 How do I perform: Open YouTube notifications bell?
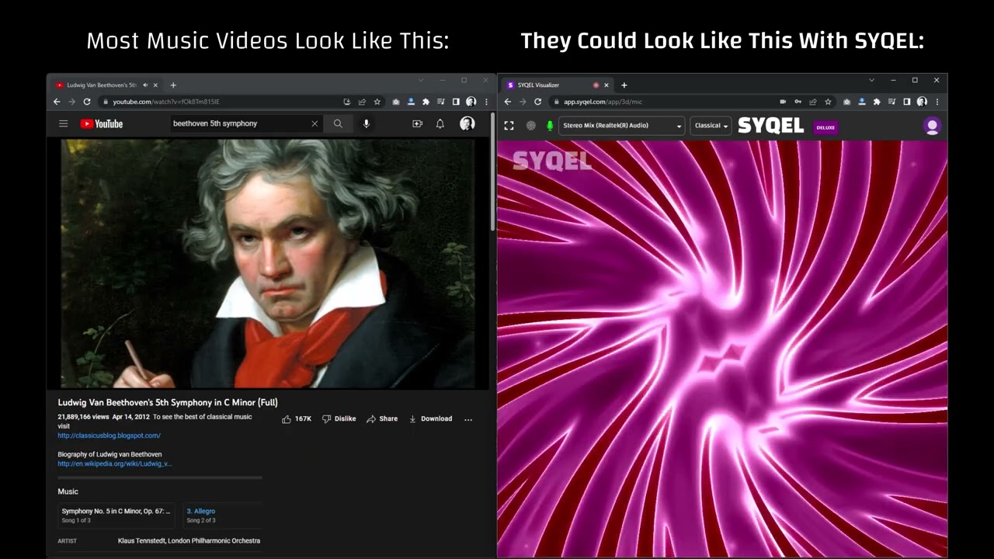click(440, 123)
